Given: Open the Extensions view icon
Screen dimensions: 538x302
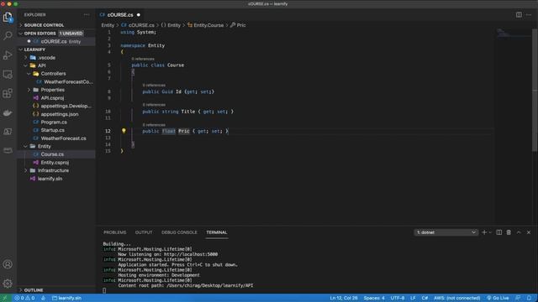Looking at the screenshot, I should [8, 93].
